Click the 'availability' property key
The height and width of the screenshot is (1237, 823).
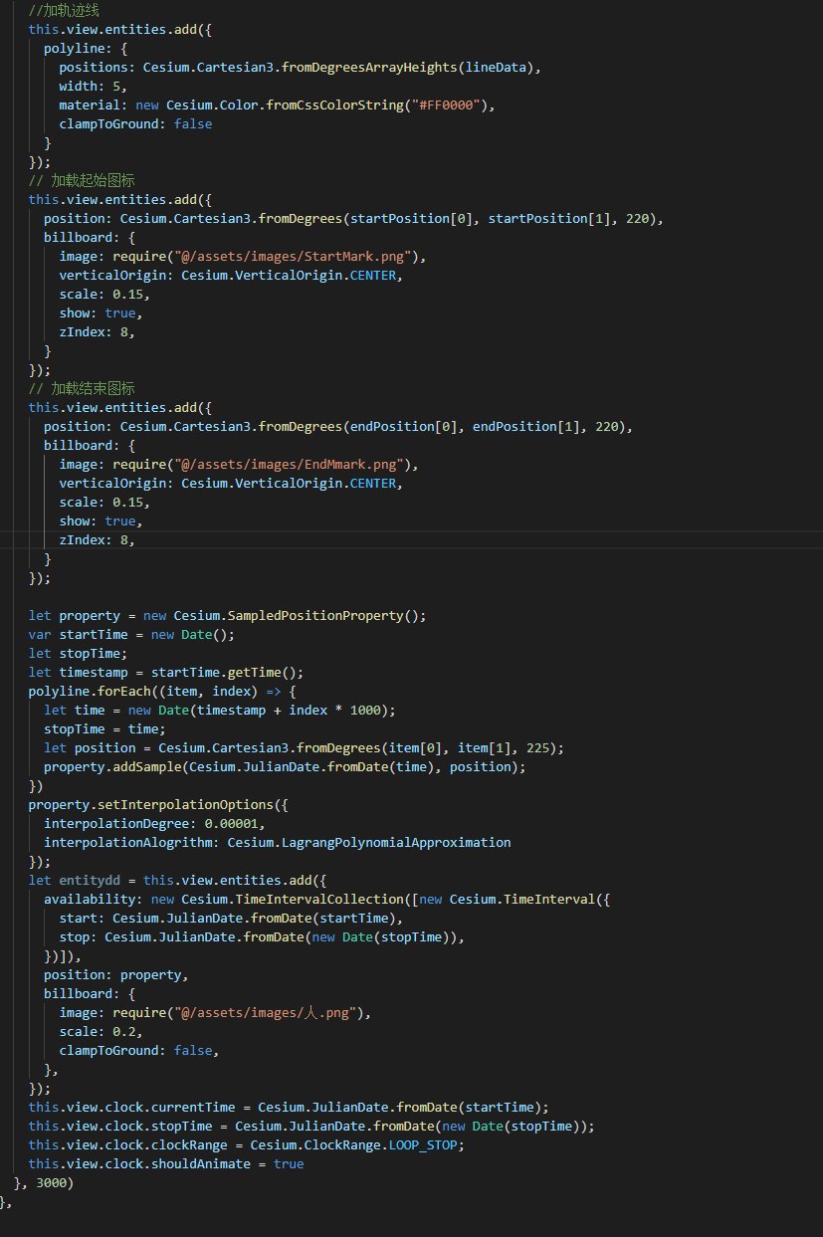tap(90, 900)
